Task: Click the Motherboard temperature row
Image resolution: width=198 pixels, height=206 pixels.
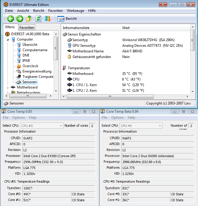Action: (x=126, y=74)
